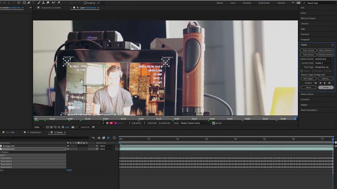
Task: Click the Edit Target button
Action: click(x=308, y=79)
